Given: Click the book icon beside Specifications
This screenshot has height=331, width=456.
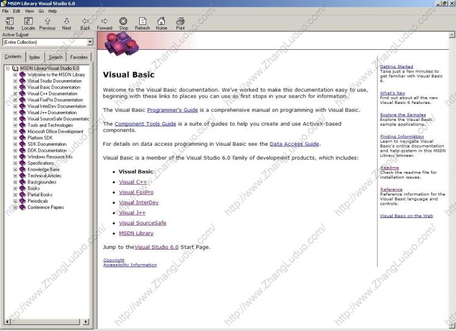Looking at the screenshot, I should (x=22, y=163).
